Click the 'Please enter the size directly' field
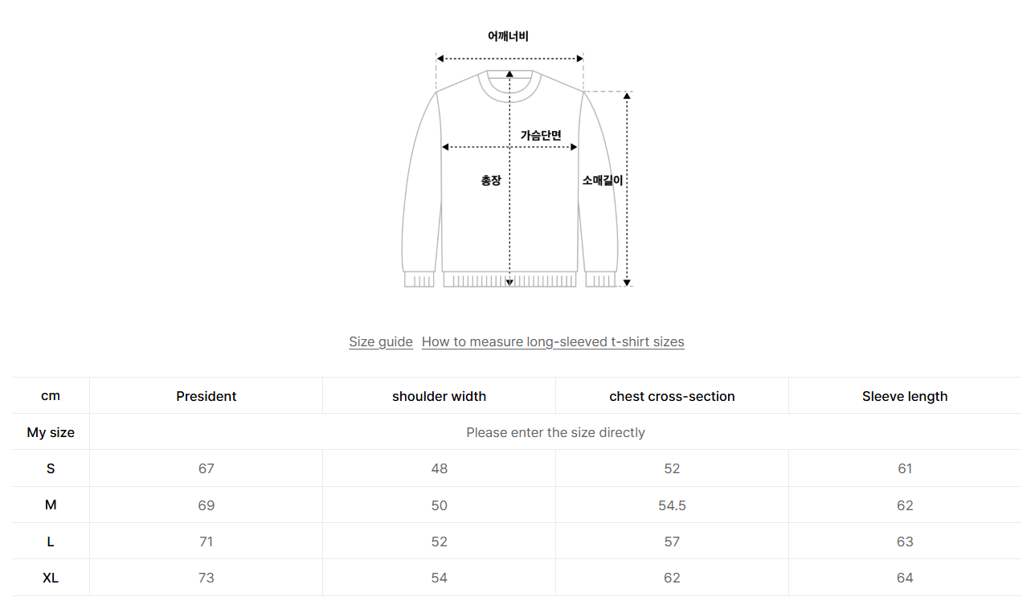Image resolution: width=1035 pixels, height=609 pixels. coord(555,432)
